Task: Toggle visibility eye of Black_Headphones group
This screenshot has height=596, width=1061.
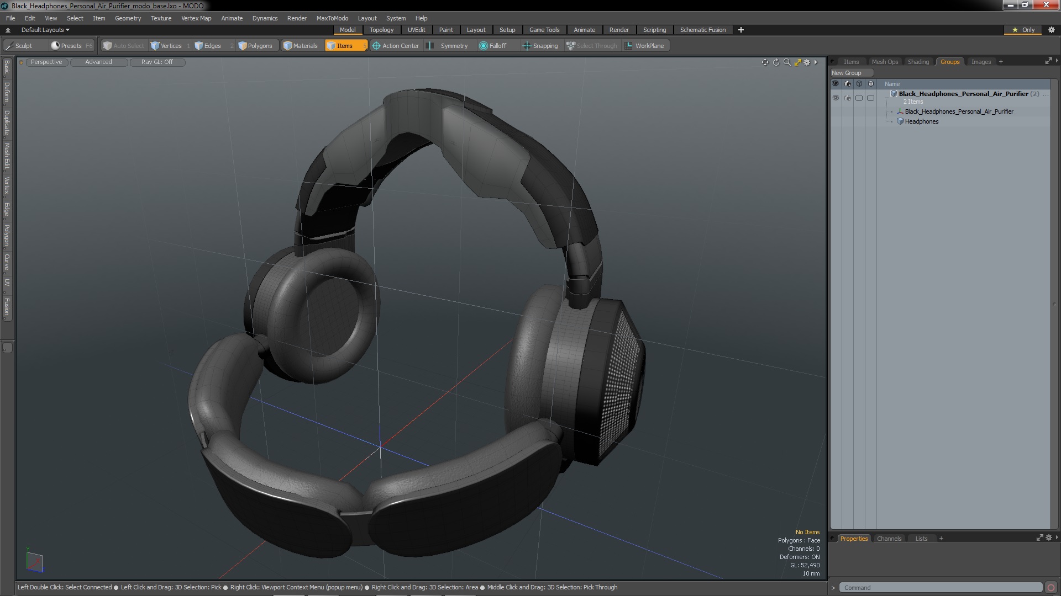Action: coord(836,98)
